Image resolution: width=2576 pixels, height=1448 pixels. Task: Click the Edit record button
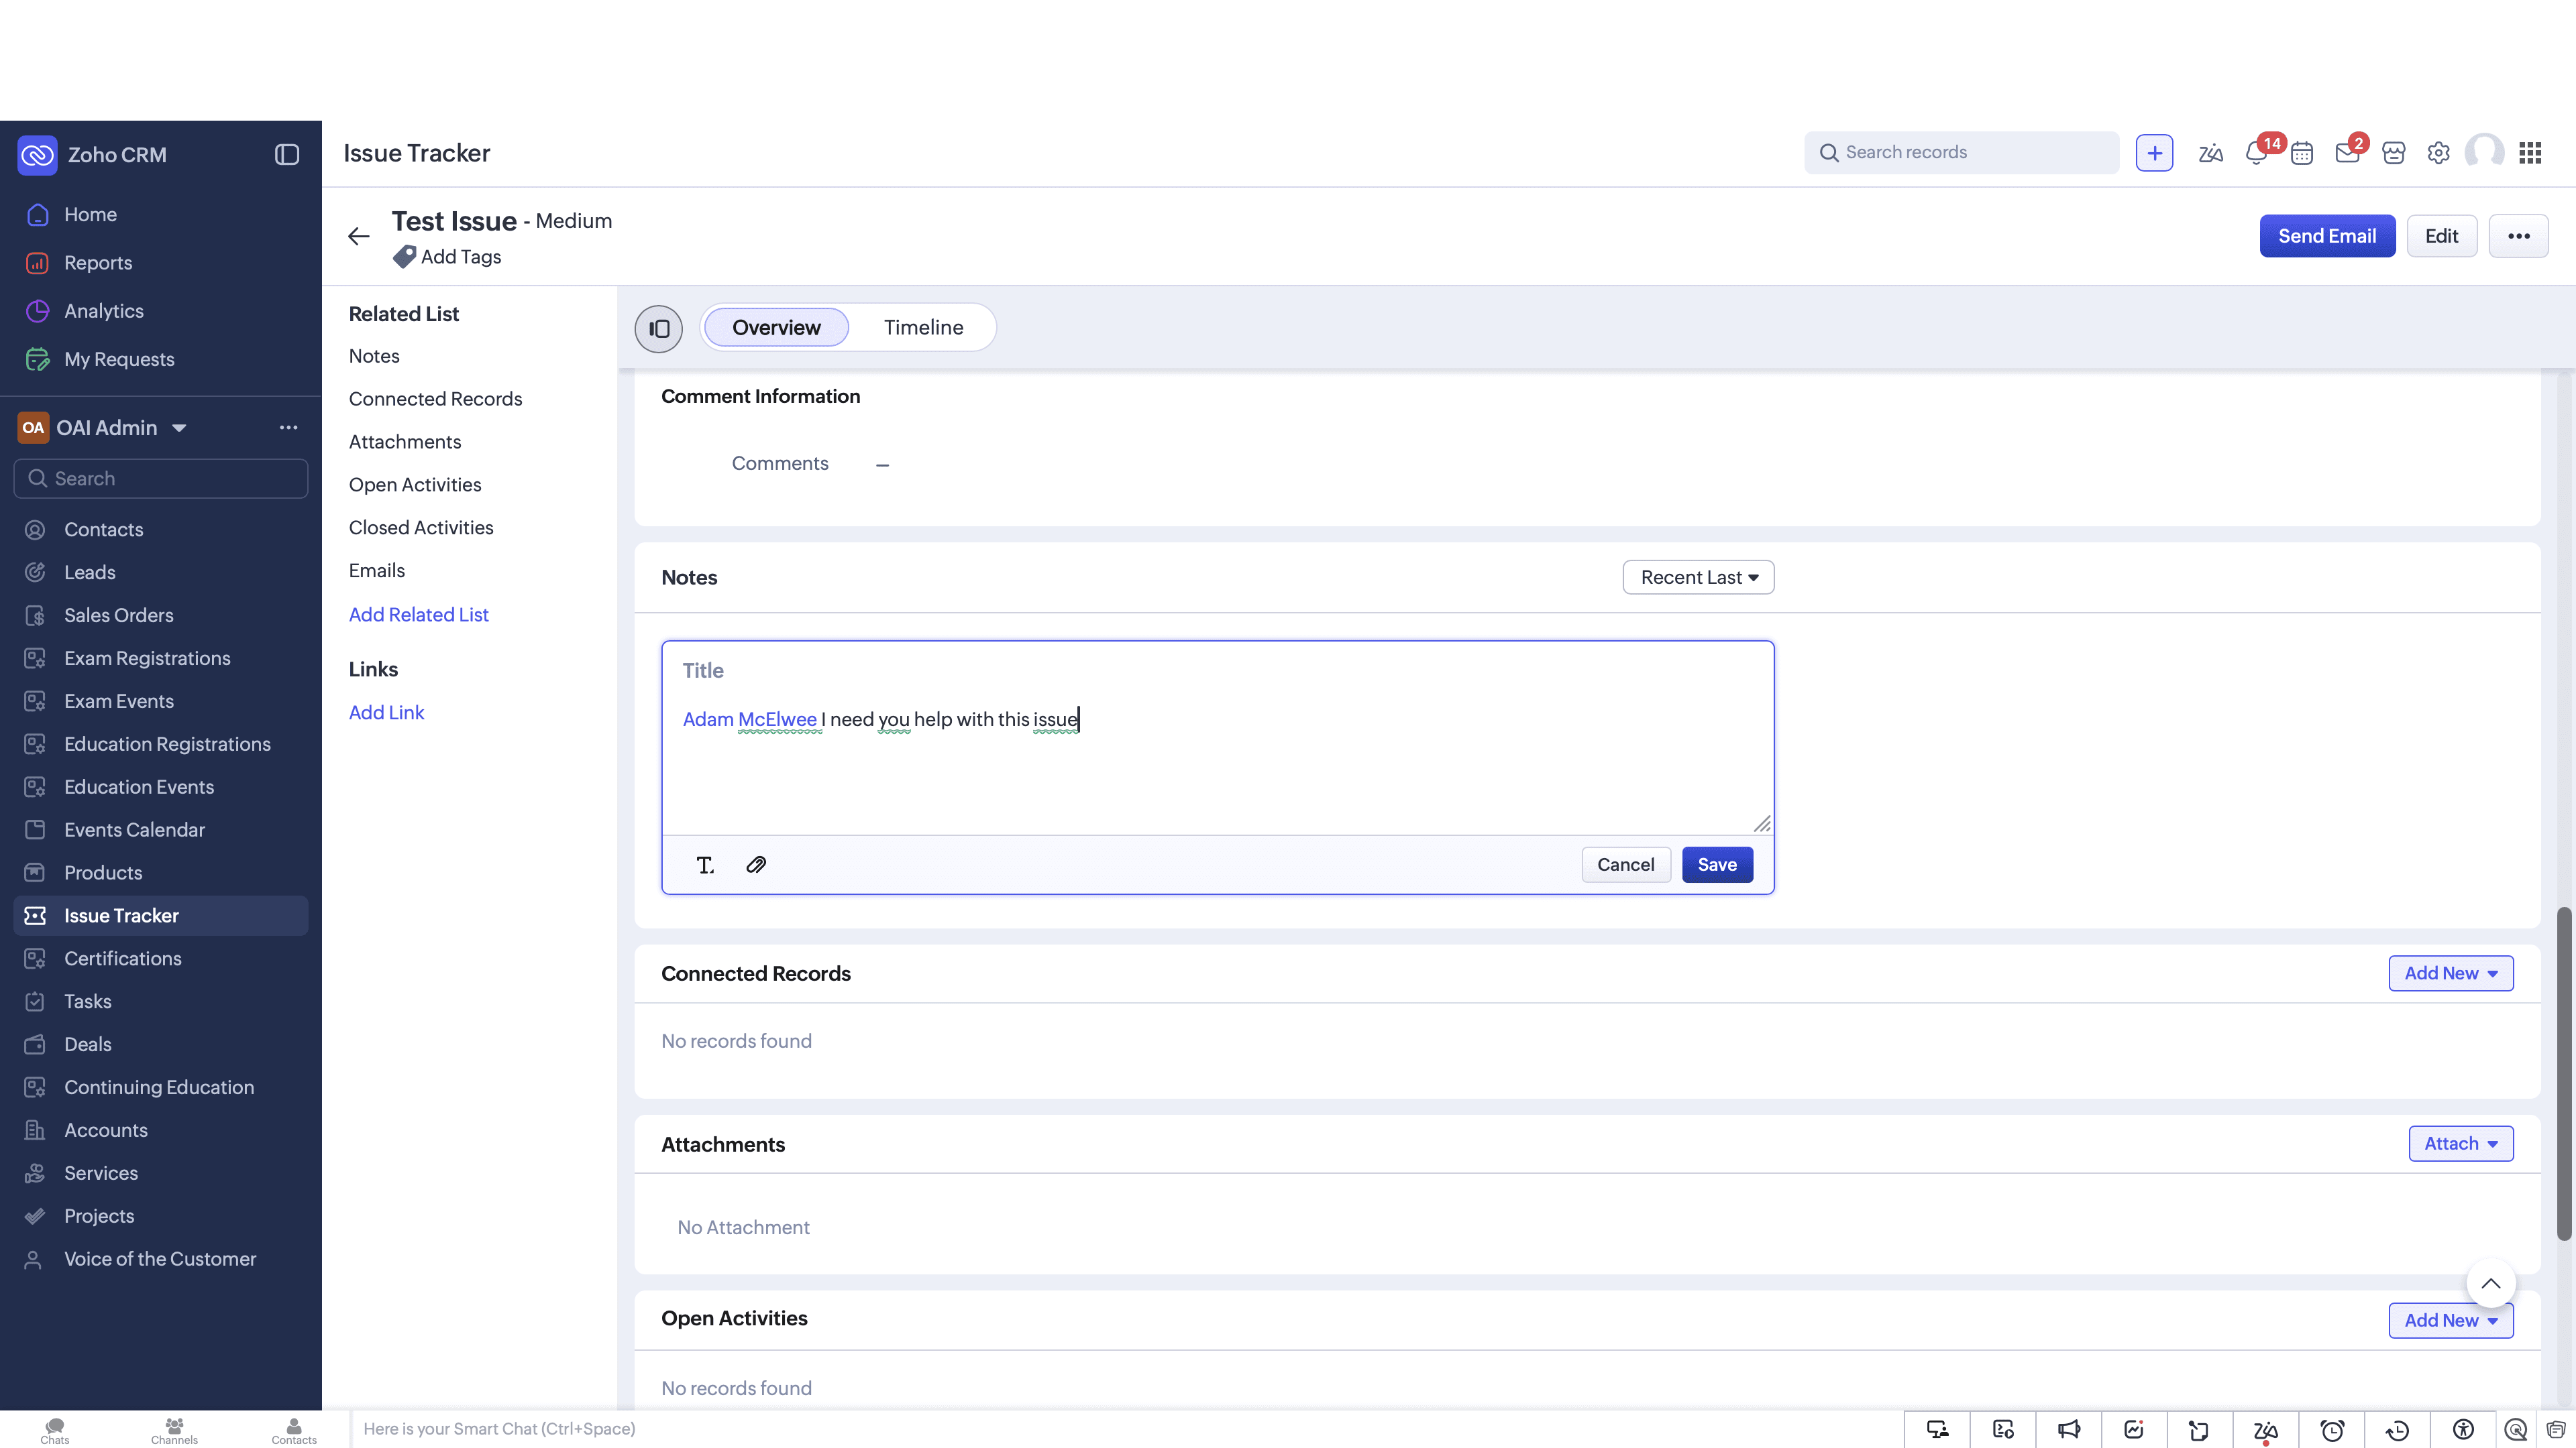2441,236
